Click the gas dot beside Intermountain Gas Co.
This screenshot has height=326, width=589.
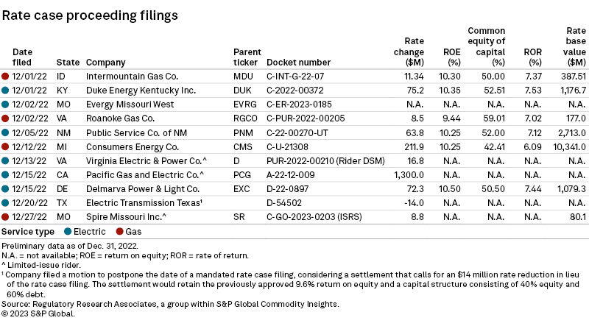pos(6,76)
